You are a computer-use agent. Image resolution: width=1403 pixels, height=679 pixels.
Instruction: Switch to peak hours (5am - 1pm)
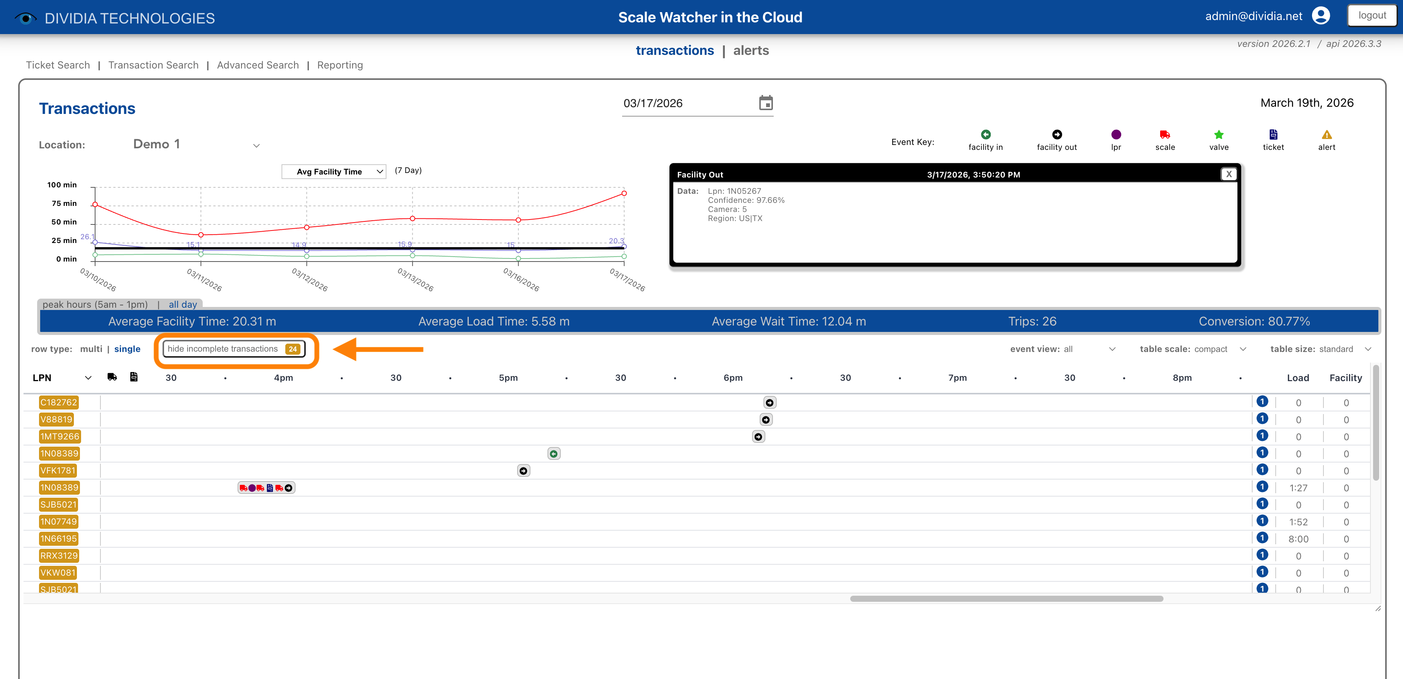(95, 304)
